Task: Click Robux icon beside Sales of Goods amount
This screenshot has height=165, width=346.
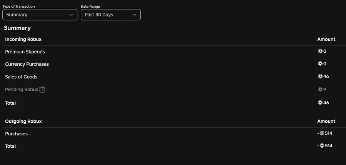Action: click(320, 76)
